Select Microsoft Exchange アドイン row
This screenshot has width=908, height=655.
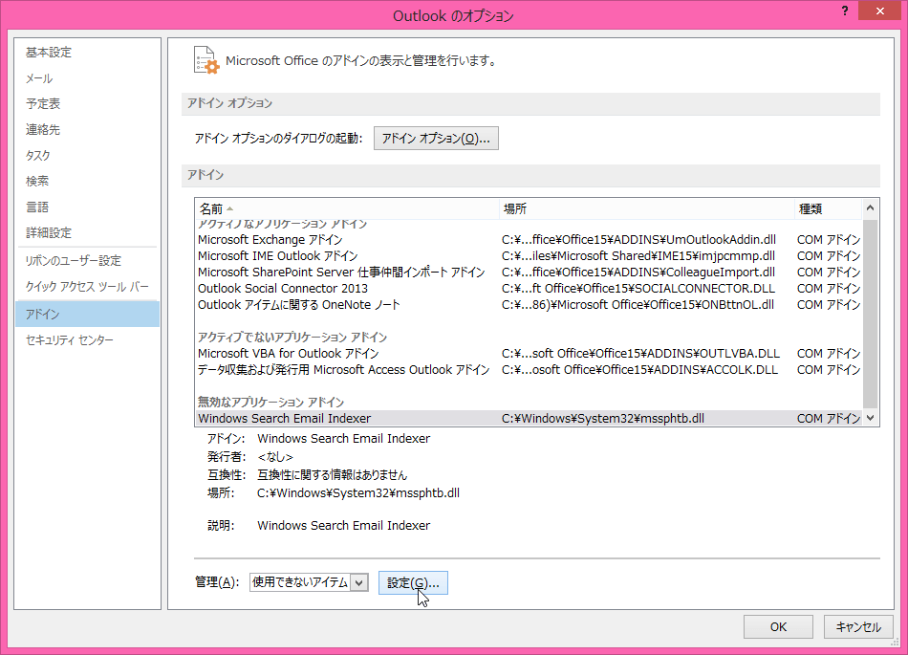(x=529, y=240)
